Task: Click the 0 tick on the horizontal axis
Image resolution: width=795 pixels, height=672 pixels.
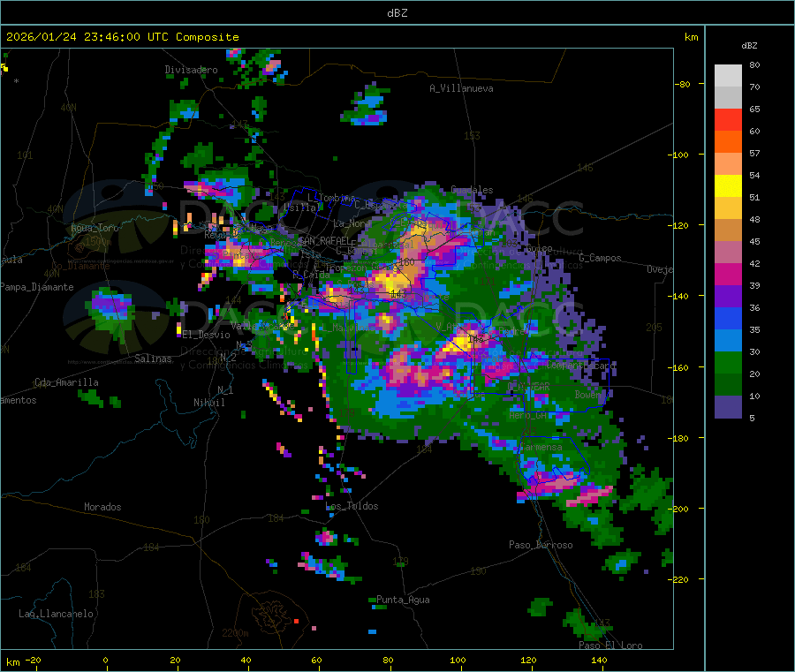Action: coord(105,660)
